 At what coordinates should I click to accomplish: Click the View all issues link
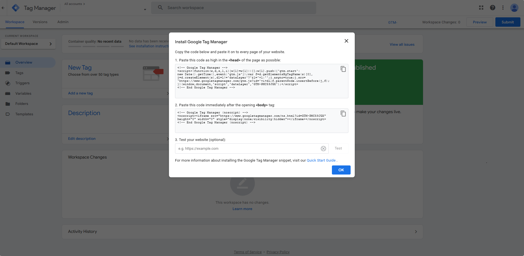tap(402, 45)
